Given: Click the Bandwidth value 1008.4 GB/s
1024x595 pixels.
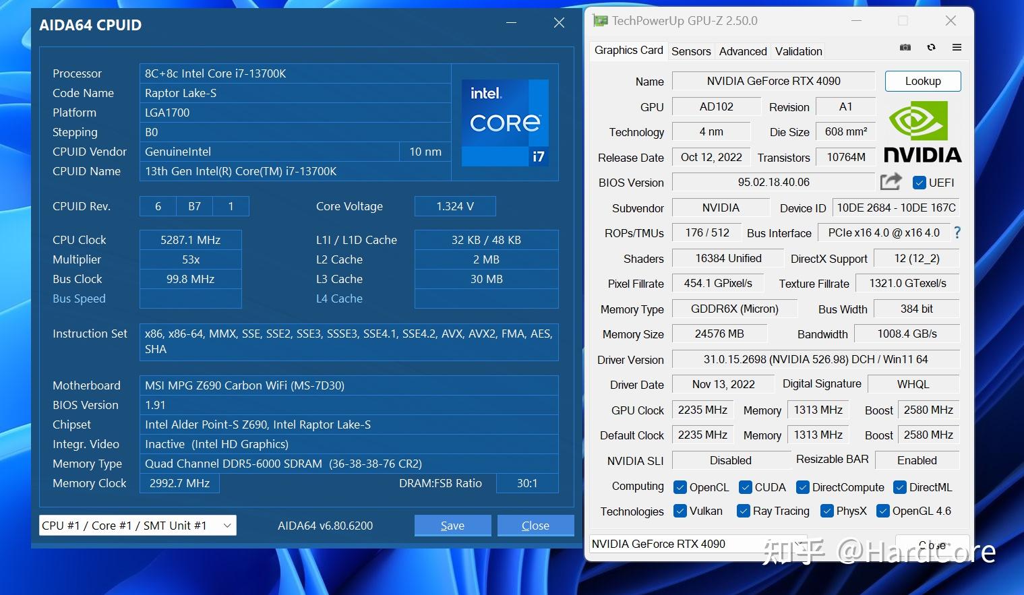Looking at the screenshot, I should [907, 334].
